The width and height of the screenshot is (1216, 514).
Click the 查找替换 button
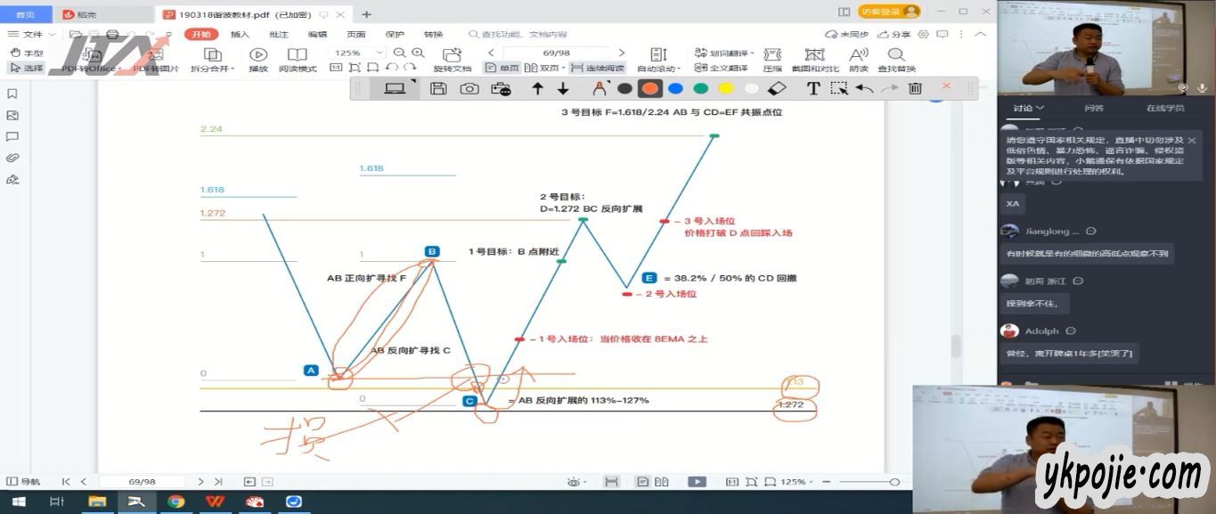[x=895, y=60]
